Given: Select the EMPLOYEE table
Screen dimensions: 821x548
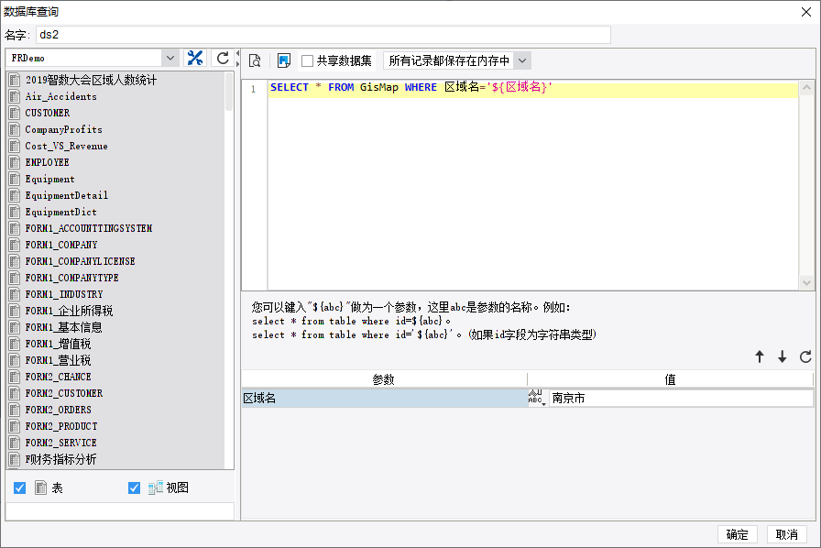Looking at the screenshot, I should (x=47, y=162).
